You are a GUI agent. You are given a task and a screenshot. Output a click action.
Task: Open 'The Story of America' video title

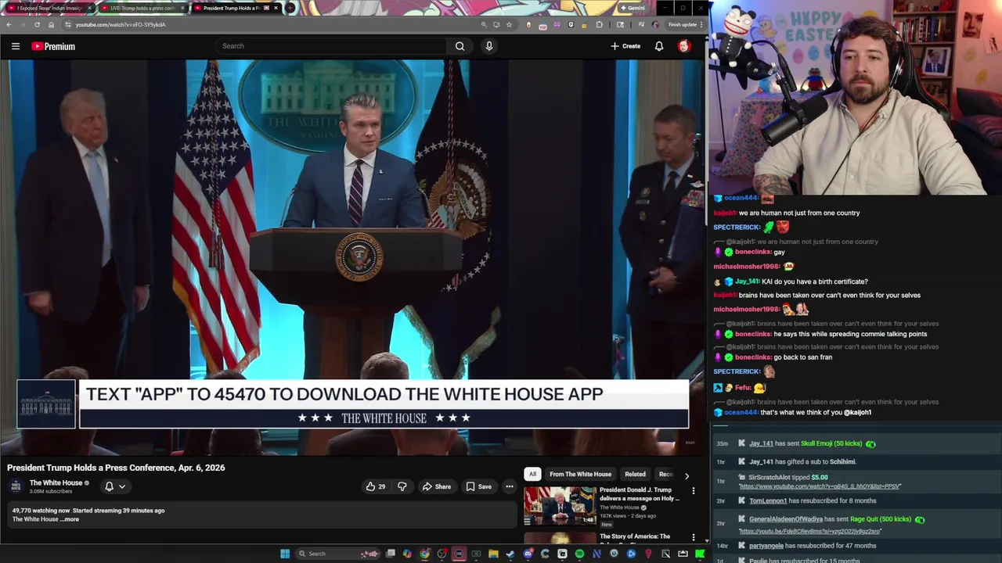(635, 536)
